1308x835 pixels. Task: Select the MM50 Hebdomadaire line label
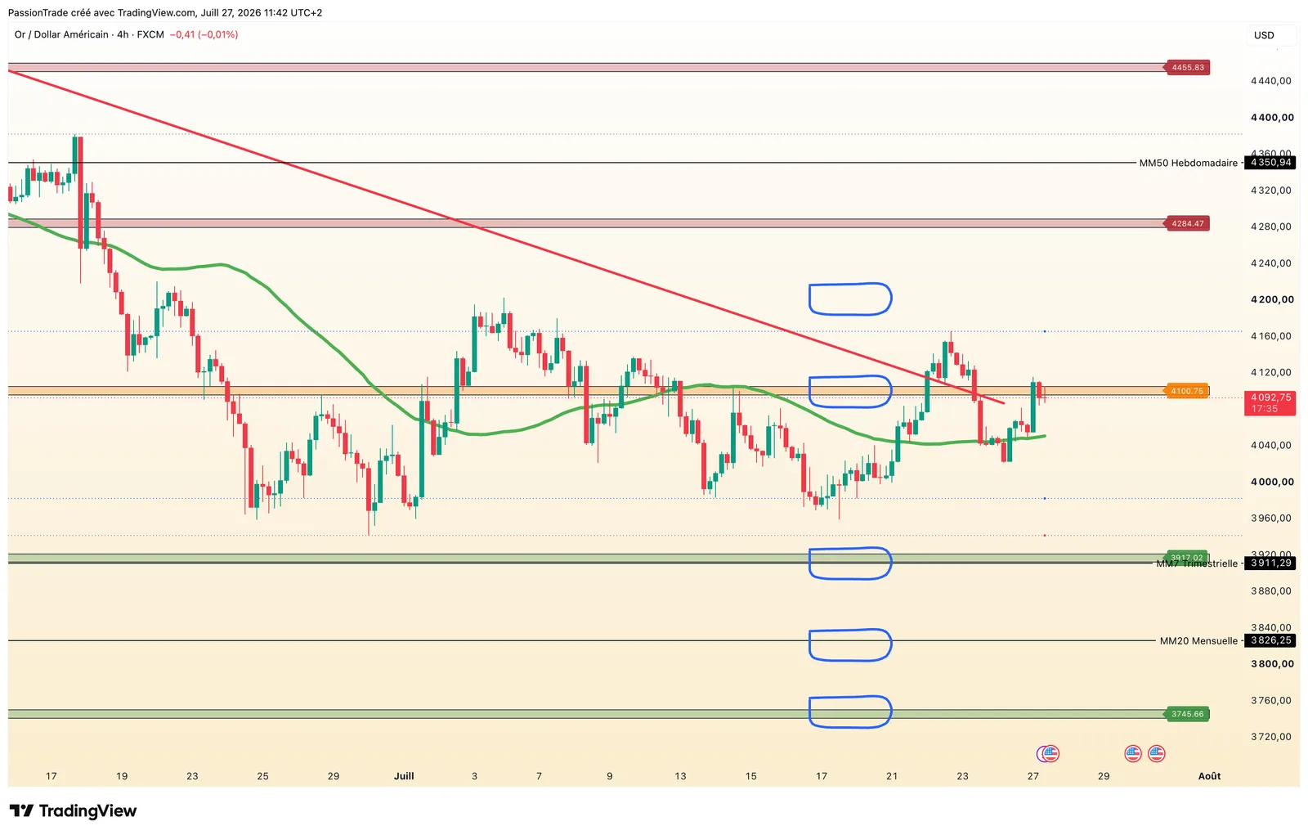(1188, 163)
